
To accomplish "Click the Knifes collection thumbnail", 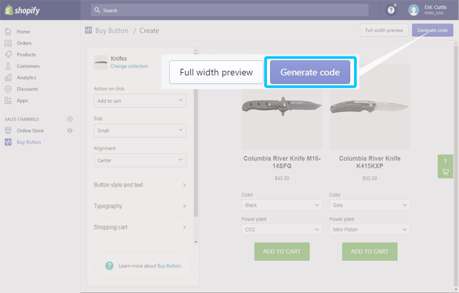I will [x=100, y=62].
